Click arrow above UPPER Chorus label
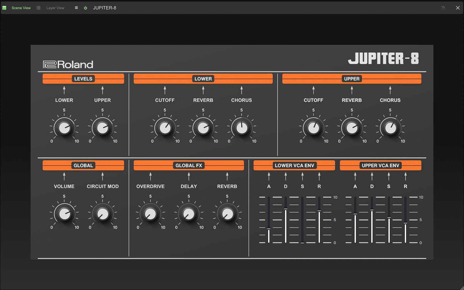Viewport: 464px width, 290px height. pyautogui.click(x=390, y=90)
